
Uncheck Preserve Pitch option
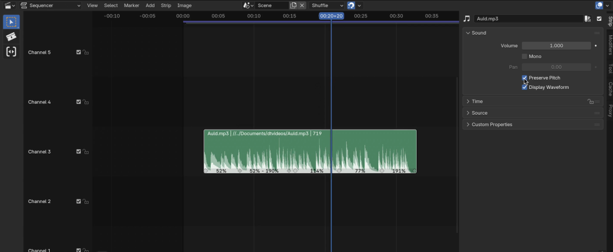pyautogui.click(x=525, y=78)
